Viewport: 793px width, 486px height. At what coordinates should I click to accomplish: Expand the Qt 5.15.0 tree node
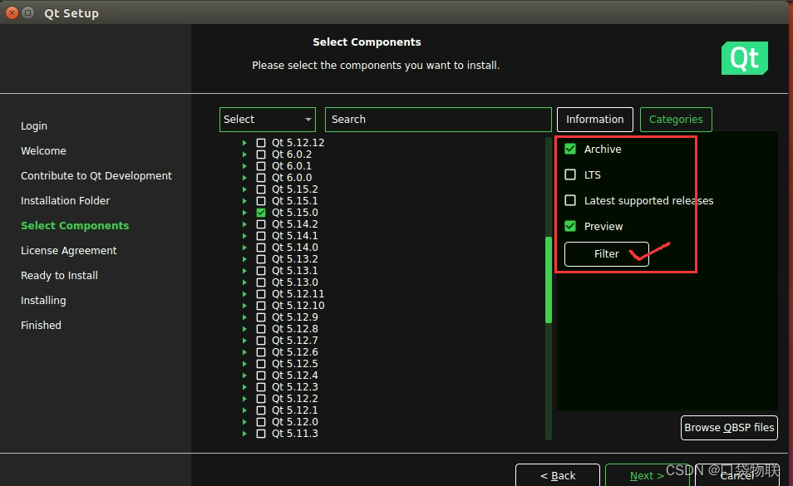[x=244, y=213]
